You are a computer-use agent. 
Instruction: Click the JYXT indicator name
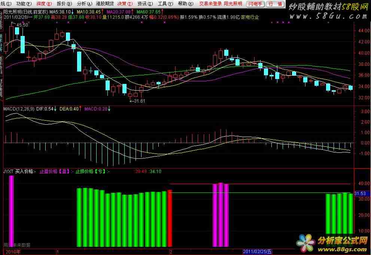tap(8, 171)
